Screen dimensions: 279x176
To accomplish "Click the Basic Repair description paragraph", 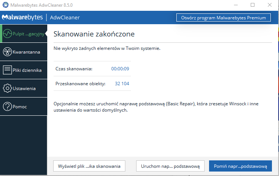I will click(x=156, y=107).
